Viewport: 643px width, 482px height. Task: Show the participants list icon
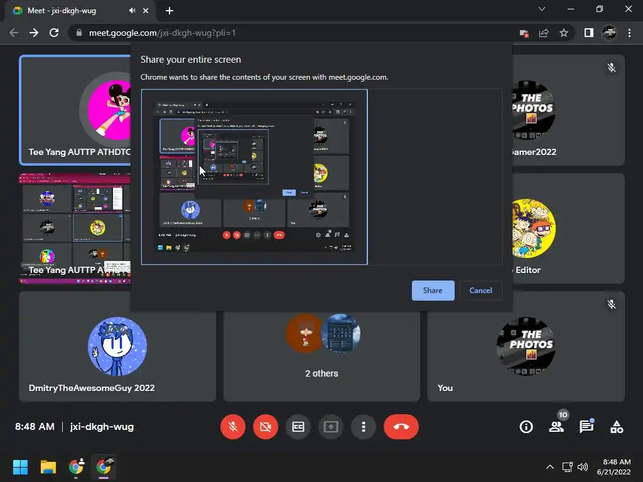tap(556, 427)
